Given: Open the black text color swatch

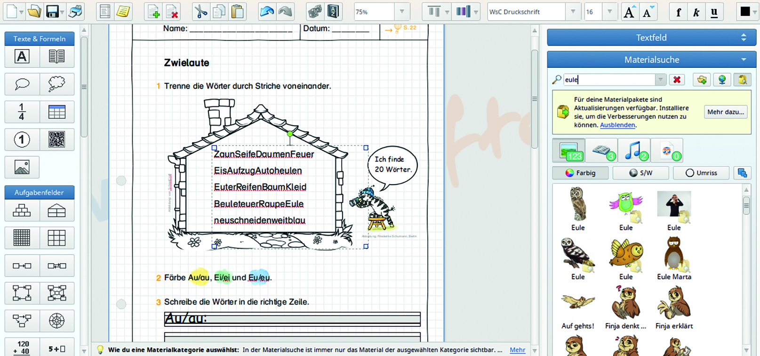Looking at the screenshot, I should pyautogui.click(x=745, y=12).
